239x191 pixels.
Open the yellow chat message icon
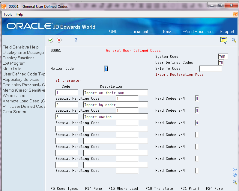[x=224, y=40]
